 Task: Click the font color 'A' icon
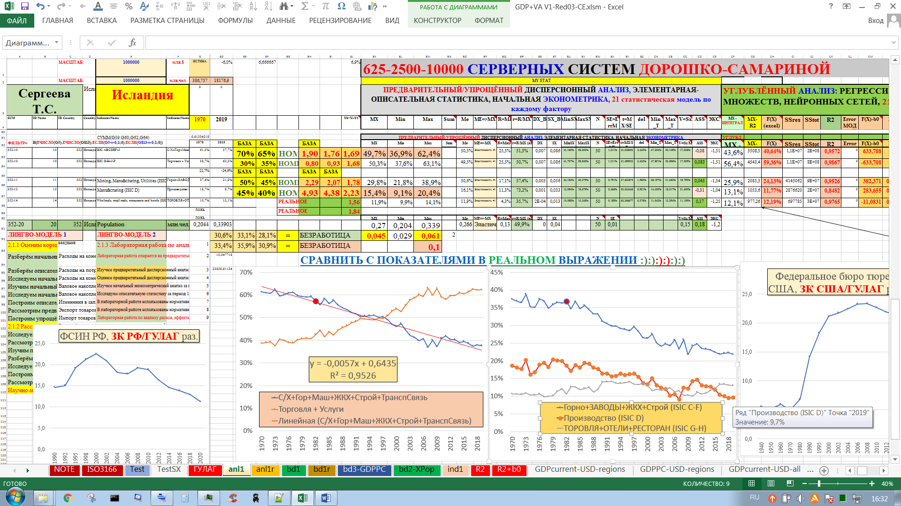98,7
